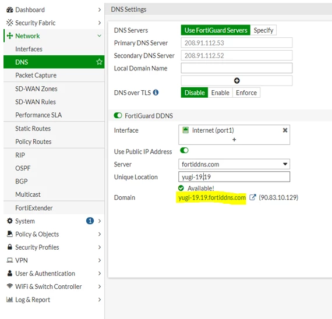Add another local domain name with plus icon
Screen dimensions: 332x319
(x=236, y=81)
